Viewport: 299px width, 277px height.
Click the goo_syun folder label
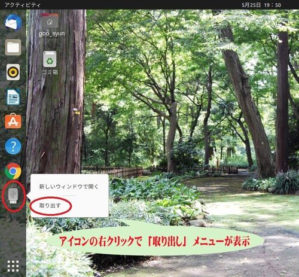point(52,34)
